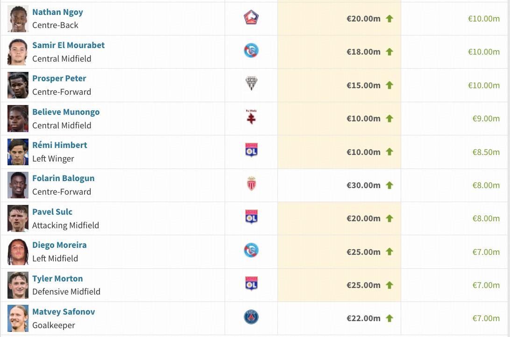Click Believe Munongo's €10.00m market value
510x337 pixels.
click(363, 119)
